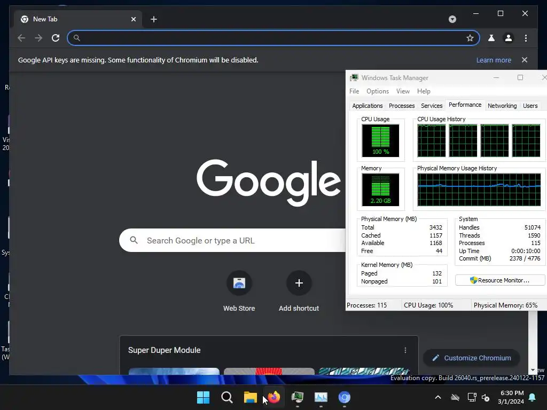Click the first CPU Usage History graph

point(431,140)
